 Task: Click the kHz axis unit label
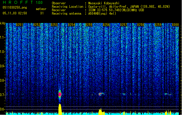click(x=3, y=23)
